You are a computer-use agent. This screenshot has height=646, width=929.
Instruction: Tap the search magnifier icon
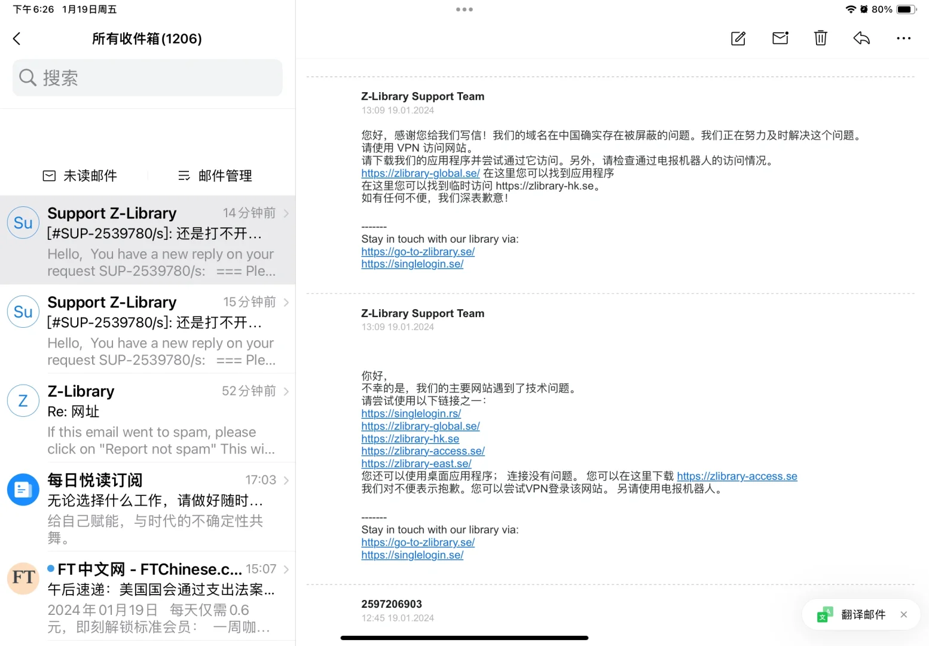coord(27,78)
